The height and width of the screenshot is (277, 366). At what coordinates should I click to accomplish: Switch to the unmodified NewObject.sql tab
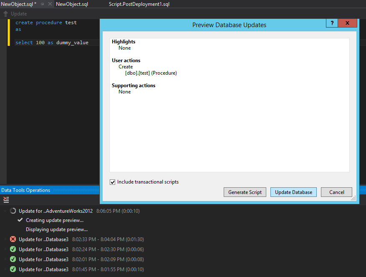(72, 4)
